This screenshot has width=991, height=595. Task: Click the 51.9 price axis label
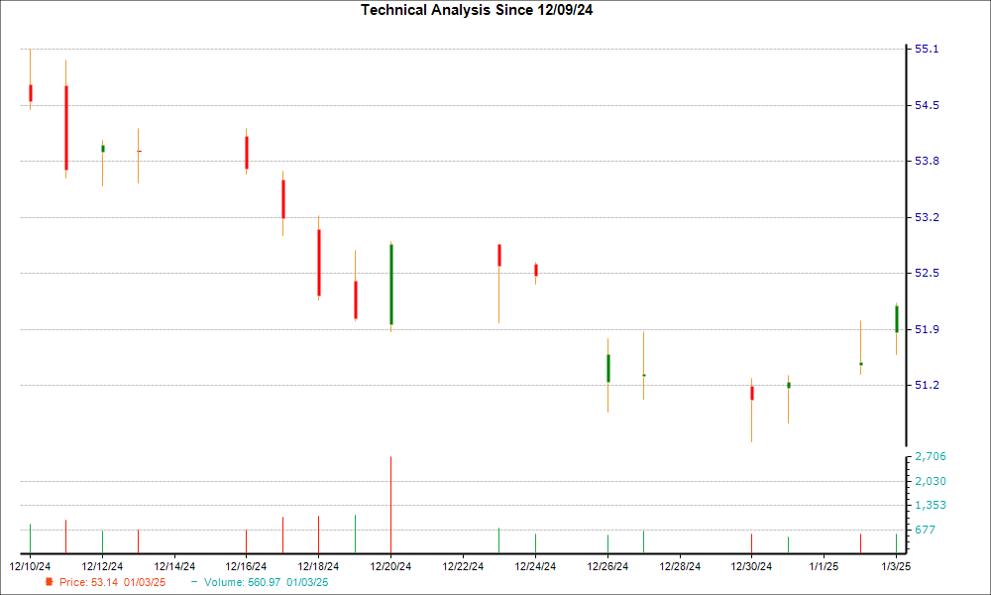pyautogui.click(x=927, y=329)
